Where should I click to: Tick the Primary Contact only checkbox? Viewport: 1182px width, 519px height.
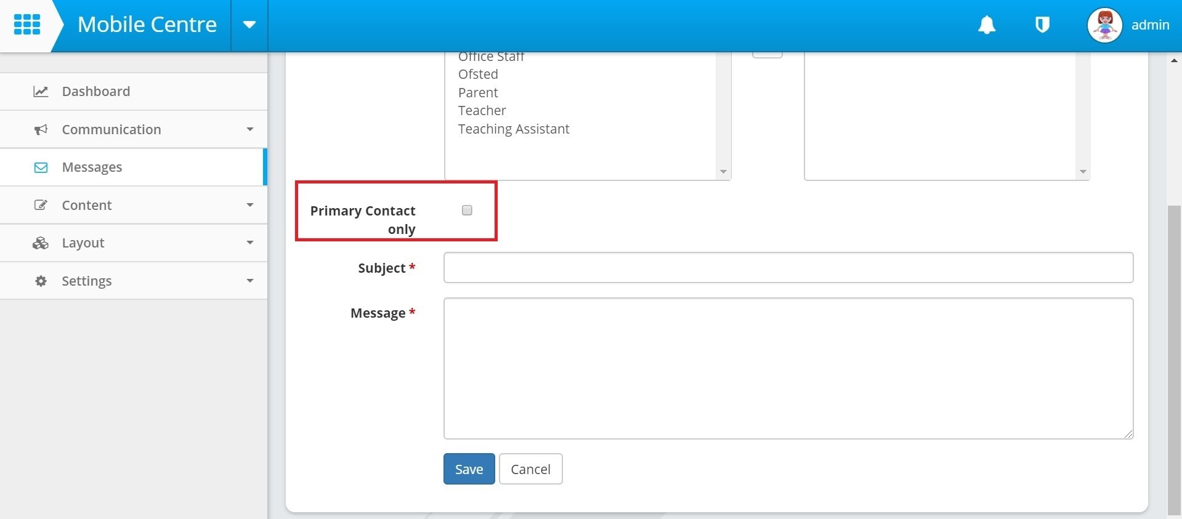pyautogui.click(x=467, y=211)
